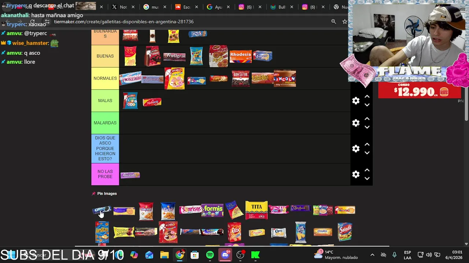The width and height of the screenshot is (469, 263).
Task: Close the X 'Not' browser tab
Action: click(x=133, y=7)
